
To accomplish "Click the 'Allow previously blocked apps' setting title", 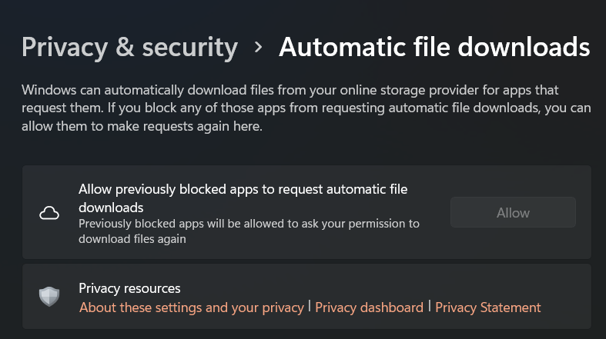I will 243,189.
